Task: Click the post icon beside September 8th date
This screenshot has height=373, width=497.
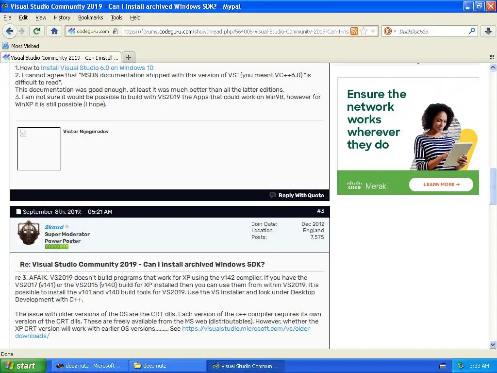Action: pyautogui.click(x=18, y=212)
